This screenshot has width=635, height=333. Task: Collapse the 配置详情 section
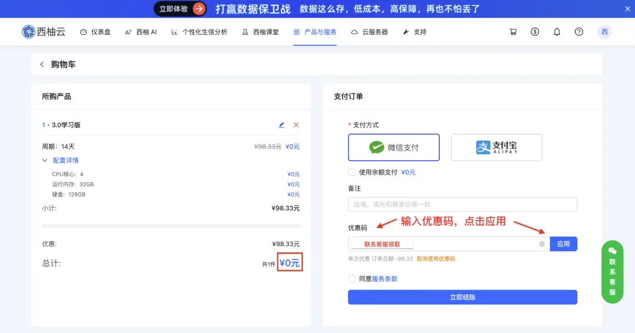coord(61,161)
